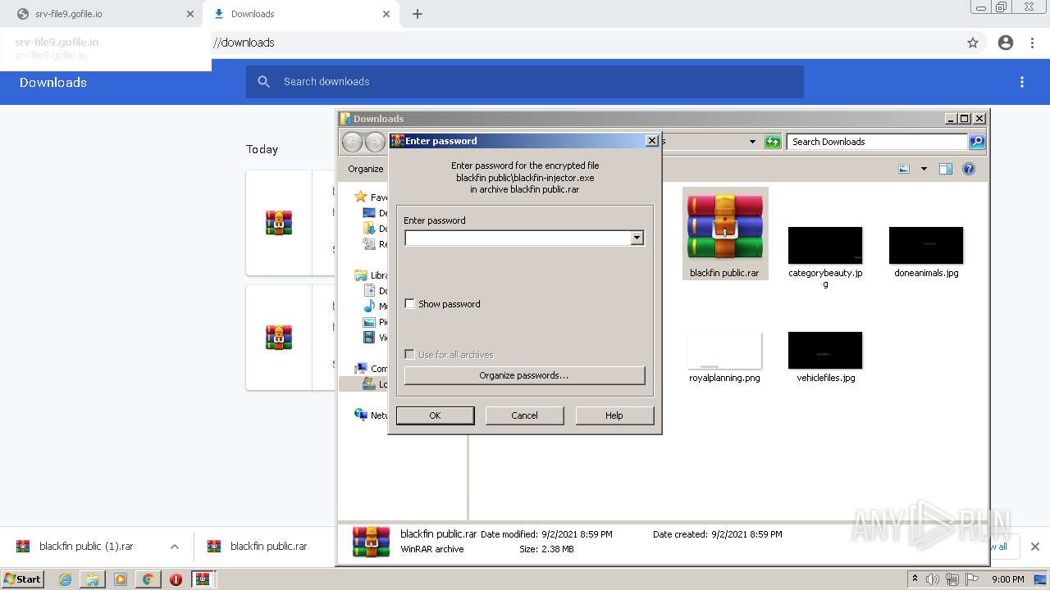Click the first download's RAR icon
1050x590 pixels.
coord(279,223)
